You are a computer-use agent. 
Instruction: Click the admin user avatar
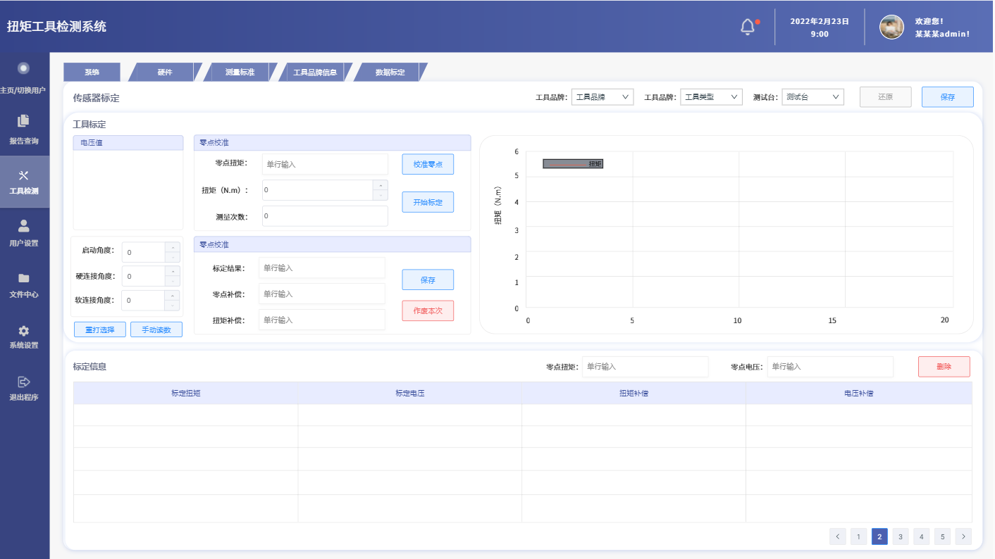click(x=891, y=27)
